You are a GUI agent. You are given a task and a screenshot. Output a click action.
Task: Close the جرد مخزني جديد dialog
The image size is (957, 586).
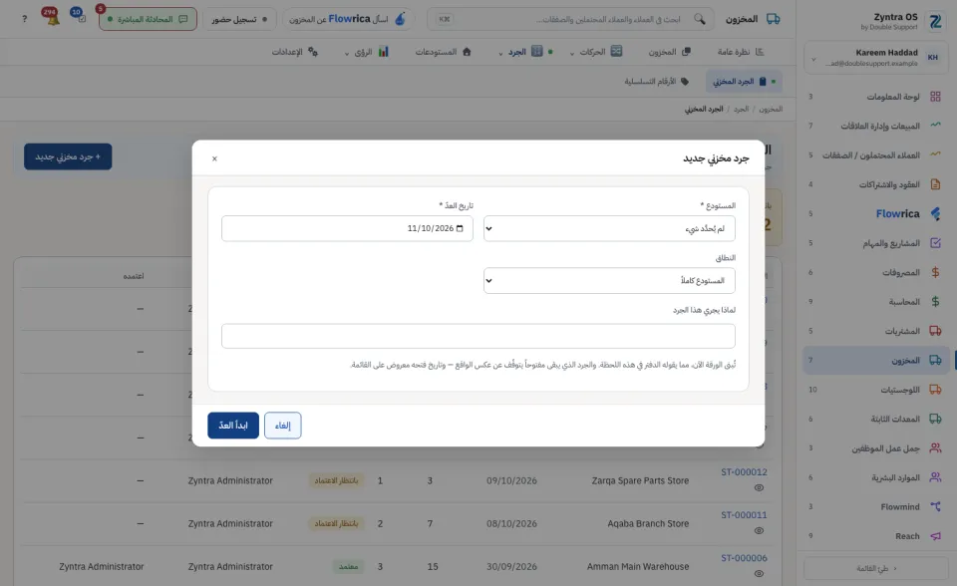pos(214,158)
